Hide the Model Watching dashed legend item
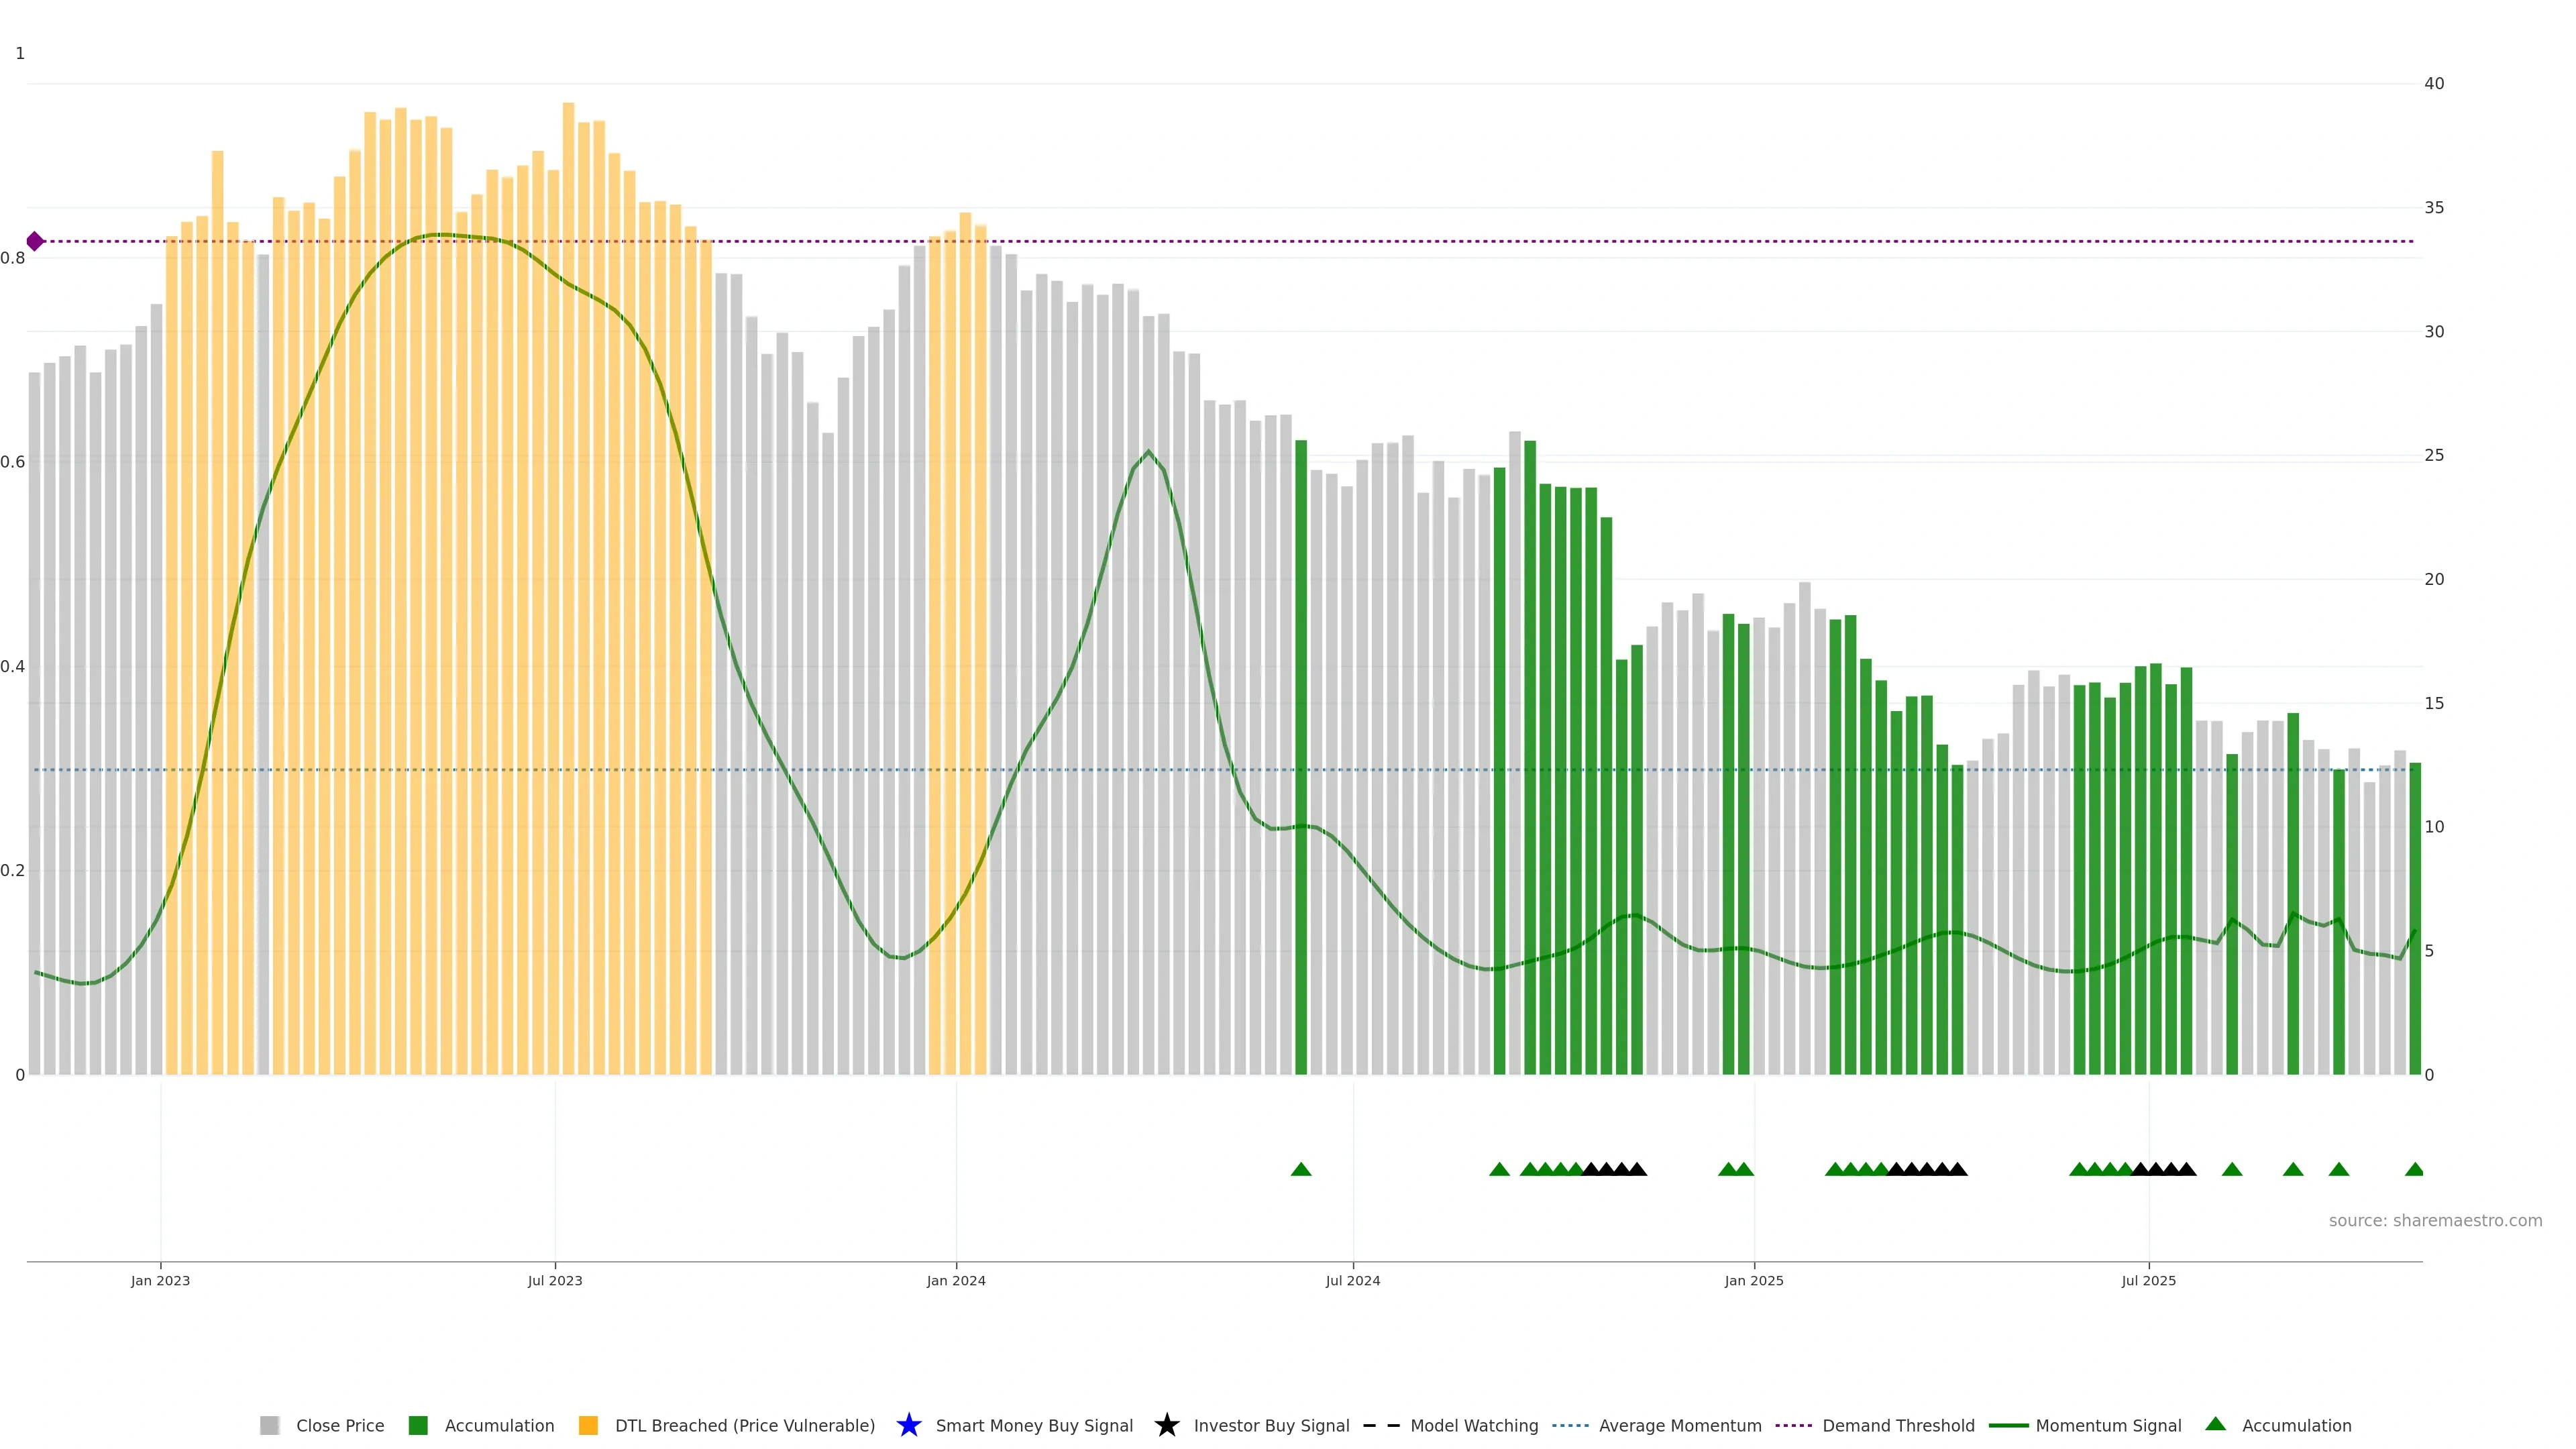 pos(1381,1425)
